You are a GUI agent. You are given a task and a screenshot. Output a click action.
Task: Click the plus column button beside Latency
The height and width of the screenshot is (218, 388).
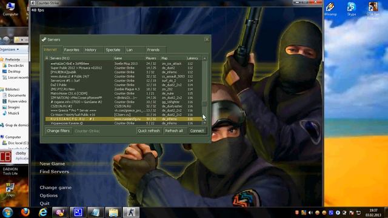205,58
